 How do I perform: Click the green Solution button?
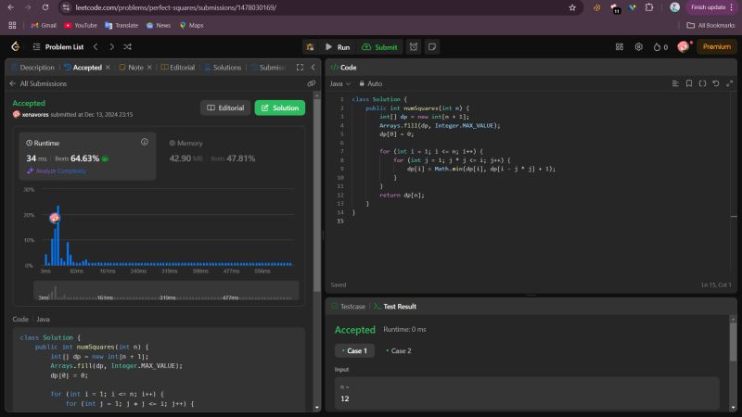tap(279, 107)
